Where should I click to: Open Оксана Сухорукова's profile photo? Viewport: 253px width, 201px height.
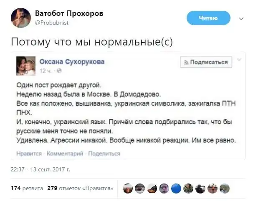25,65
